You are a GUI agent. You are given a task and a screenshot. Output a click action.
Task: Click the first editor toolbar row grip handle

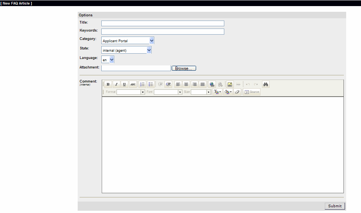click(x=103, y=84)
